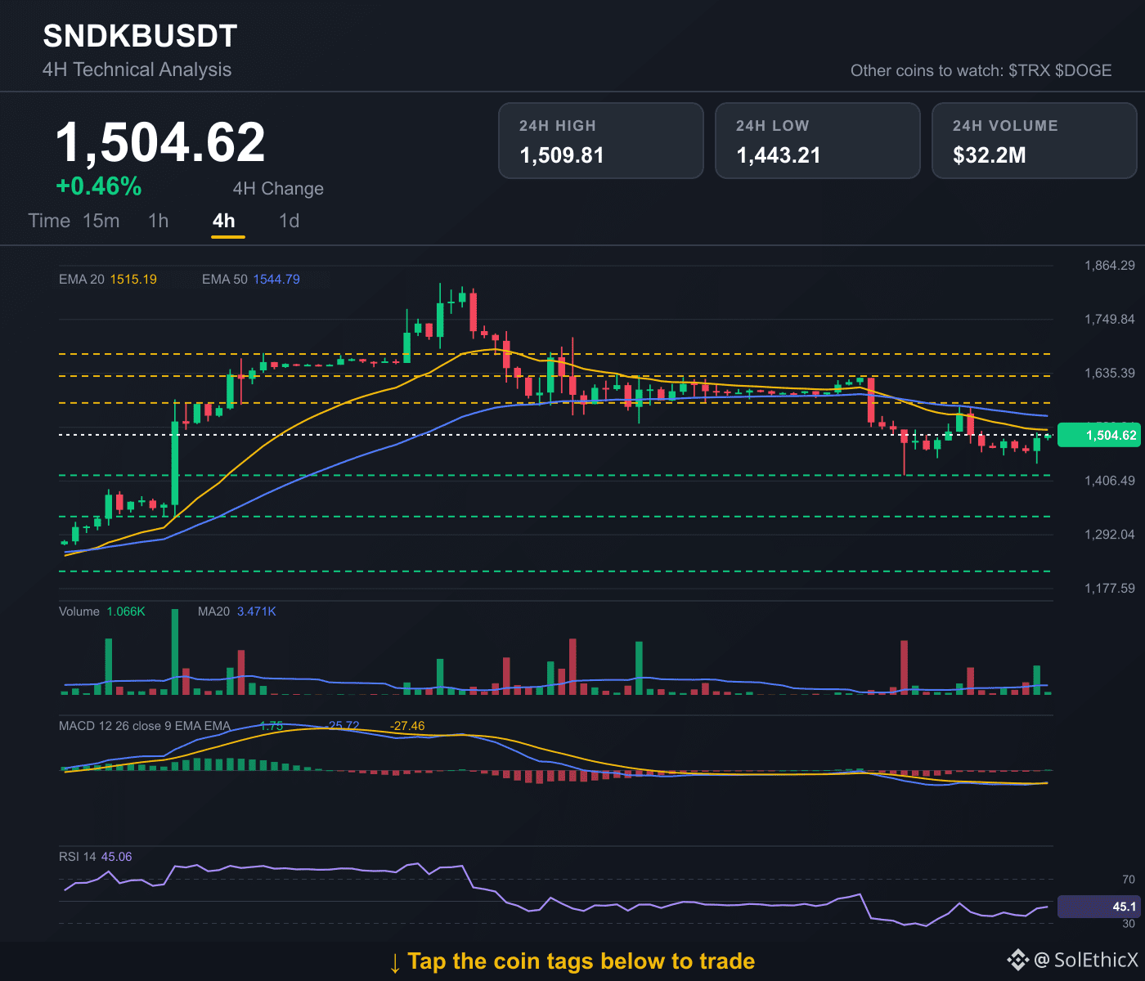The image size is (1145, 981).
Task: Click the 1,292.04 price axis label
Action: click(x=1110, y=535)
